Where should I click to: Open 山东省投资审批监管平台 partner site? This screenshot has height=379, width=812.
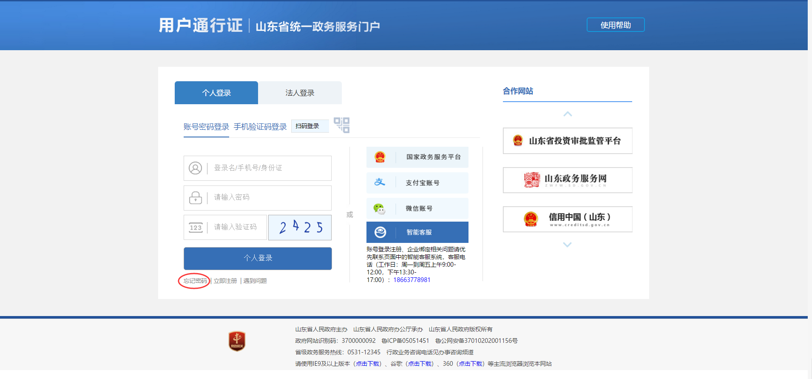(x=567, y=141)
